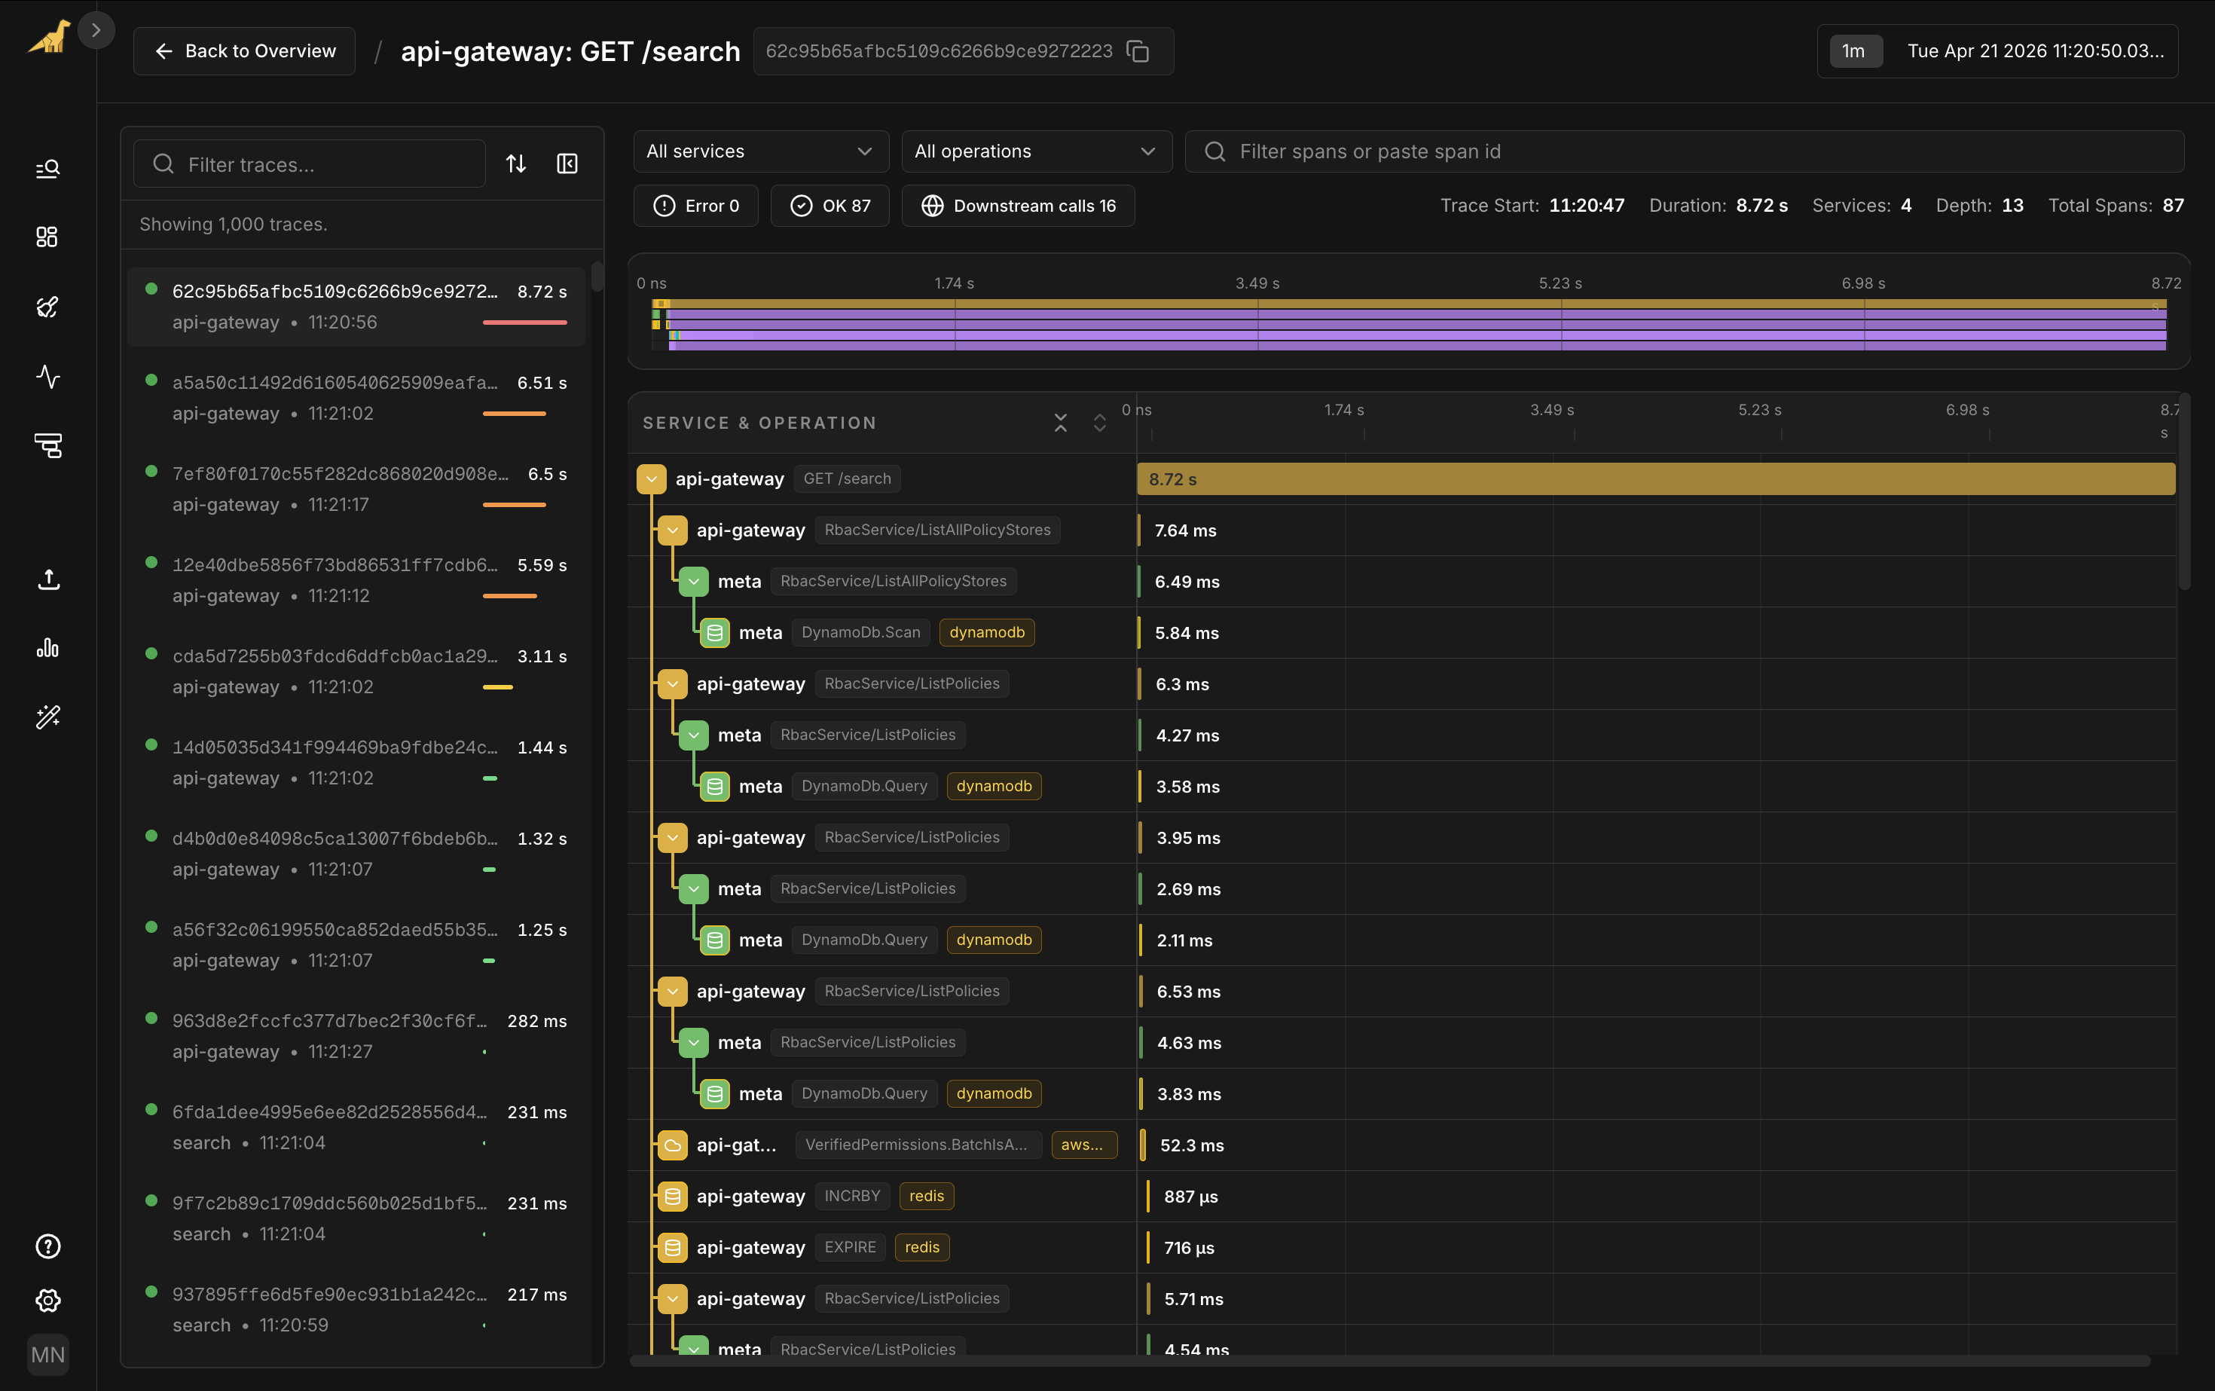This screenshot has height=1391, width=2215.
Task: Click the VerifiedPermissions cloud span icon
Action: (x=672, y=1145)
